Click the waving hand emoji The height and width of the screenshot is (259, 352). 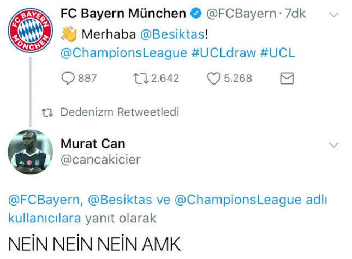[69, 34]
